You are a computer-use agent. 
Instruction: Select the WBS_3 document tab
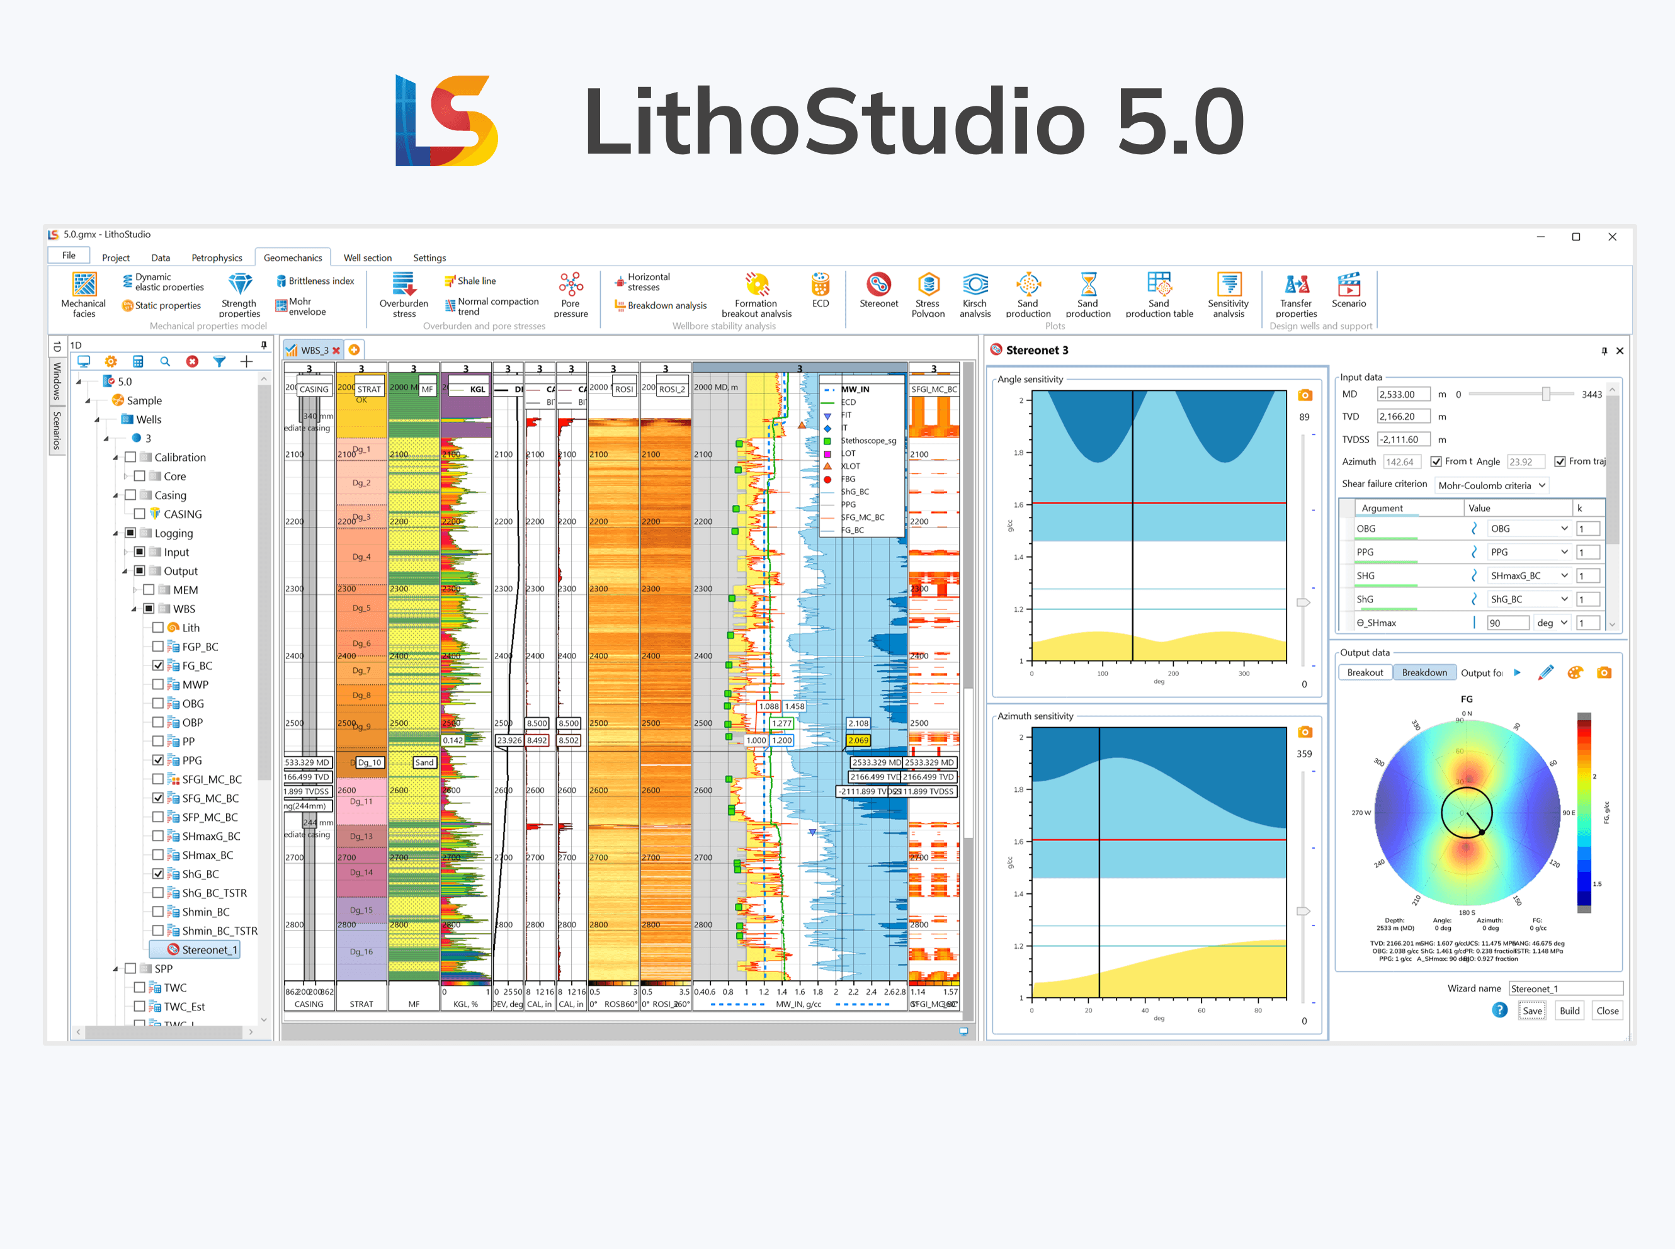[x=314, y=350]
